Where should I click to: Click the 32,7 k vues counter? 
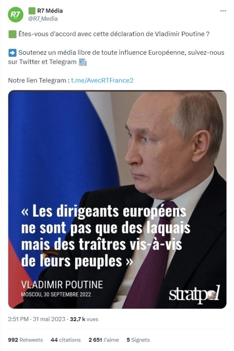click(x=84, y=319)
